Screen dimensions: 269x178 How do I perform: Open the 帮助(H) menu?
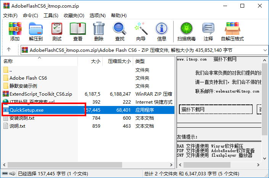pyautogui.click(x=119, y=16)
